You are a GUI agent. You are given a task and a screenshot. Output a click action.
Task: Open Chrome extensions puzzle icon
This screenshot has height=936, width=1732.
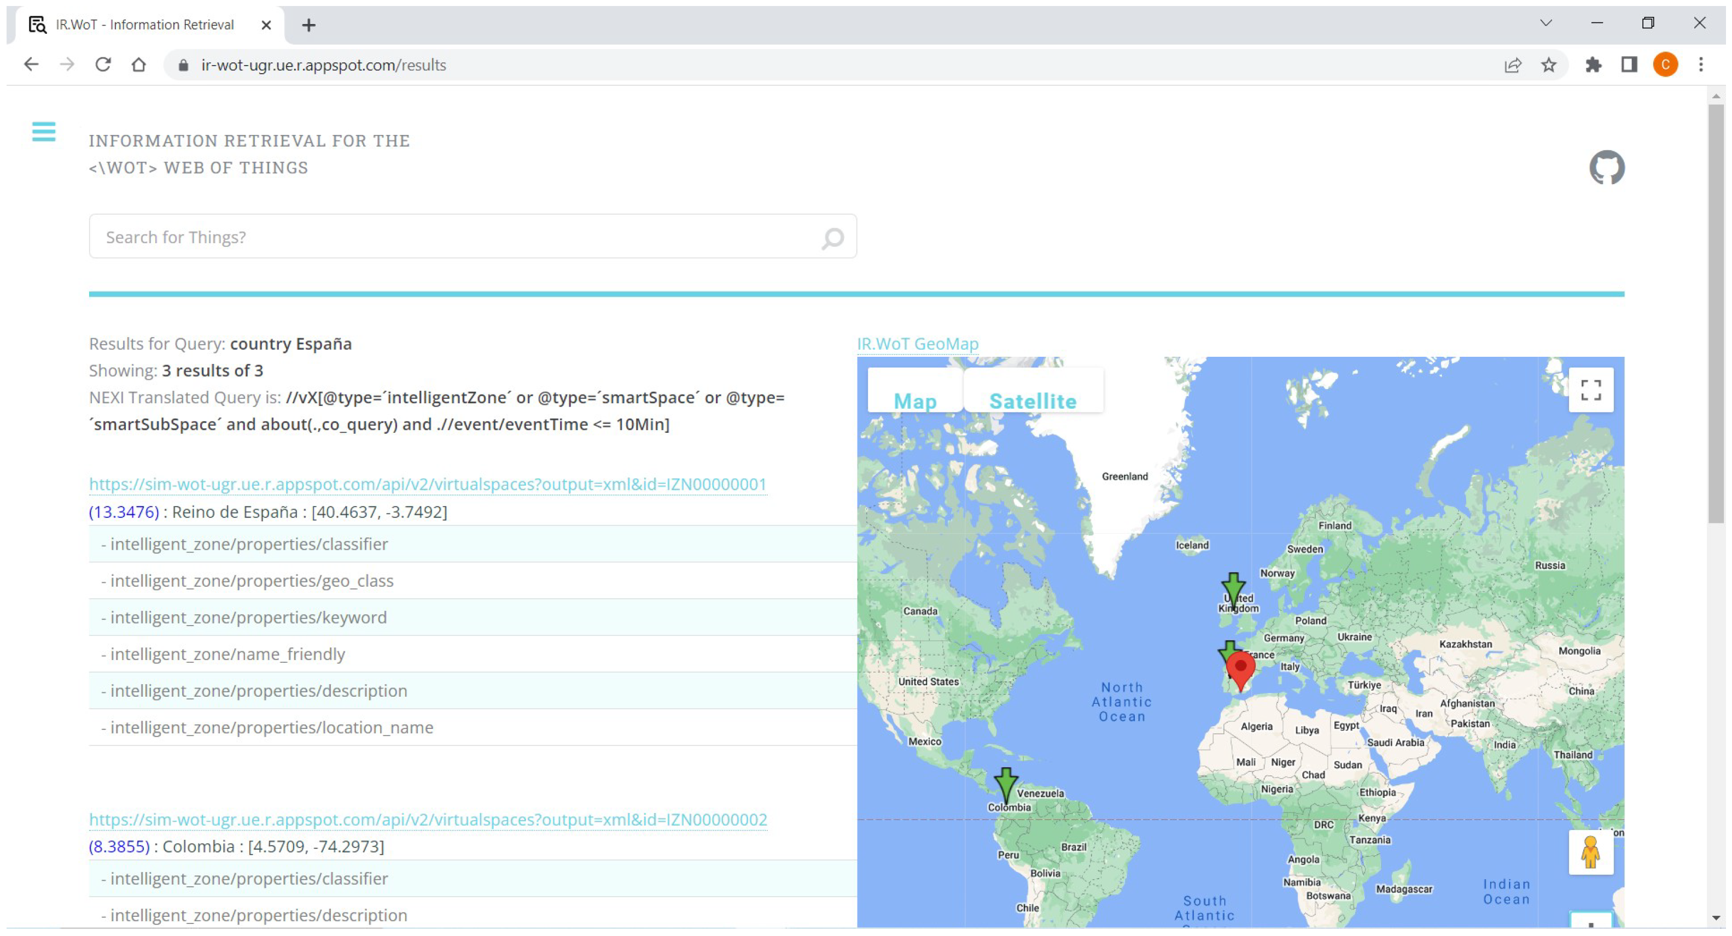coord(1593,65)
